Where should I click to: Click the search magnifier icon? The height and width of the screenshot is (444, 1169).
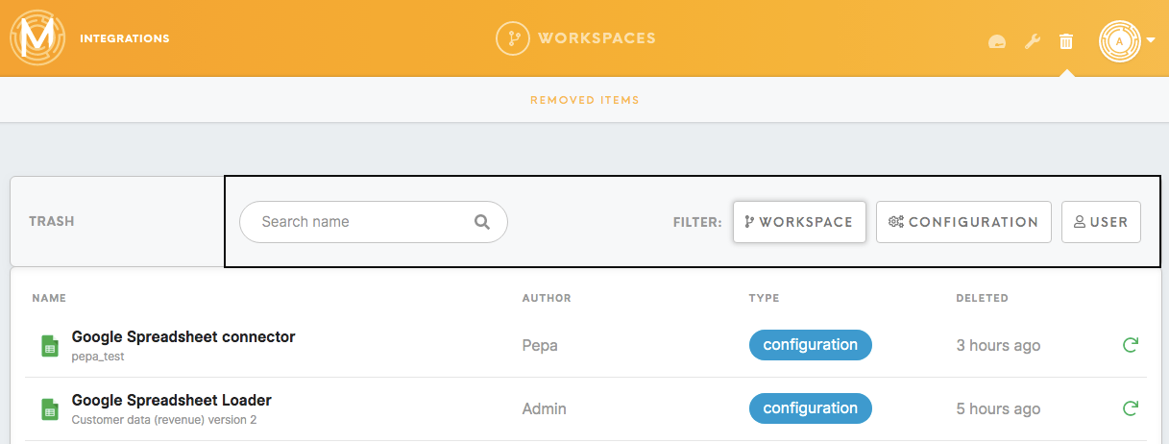pyautogui.click(x=482, y=222)
